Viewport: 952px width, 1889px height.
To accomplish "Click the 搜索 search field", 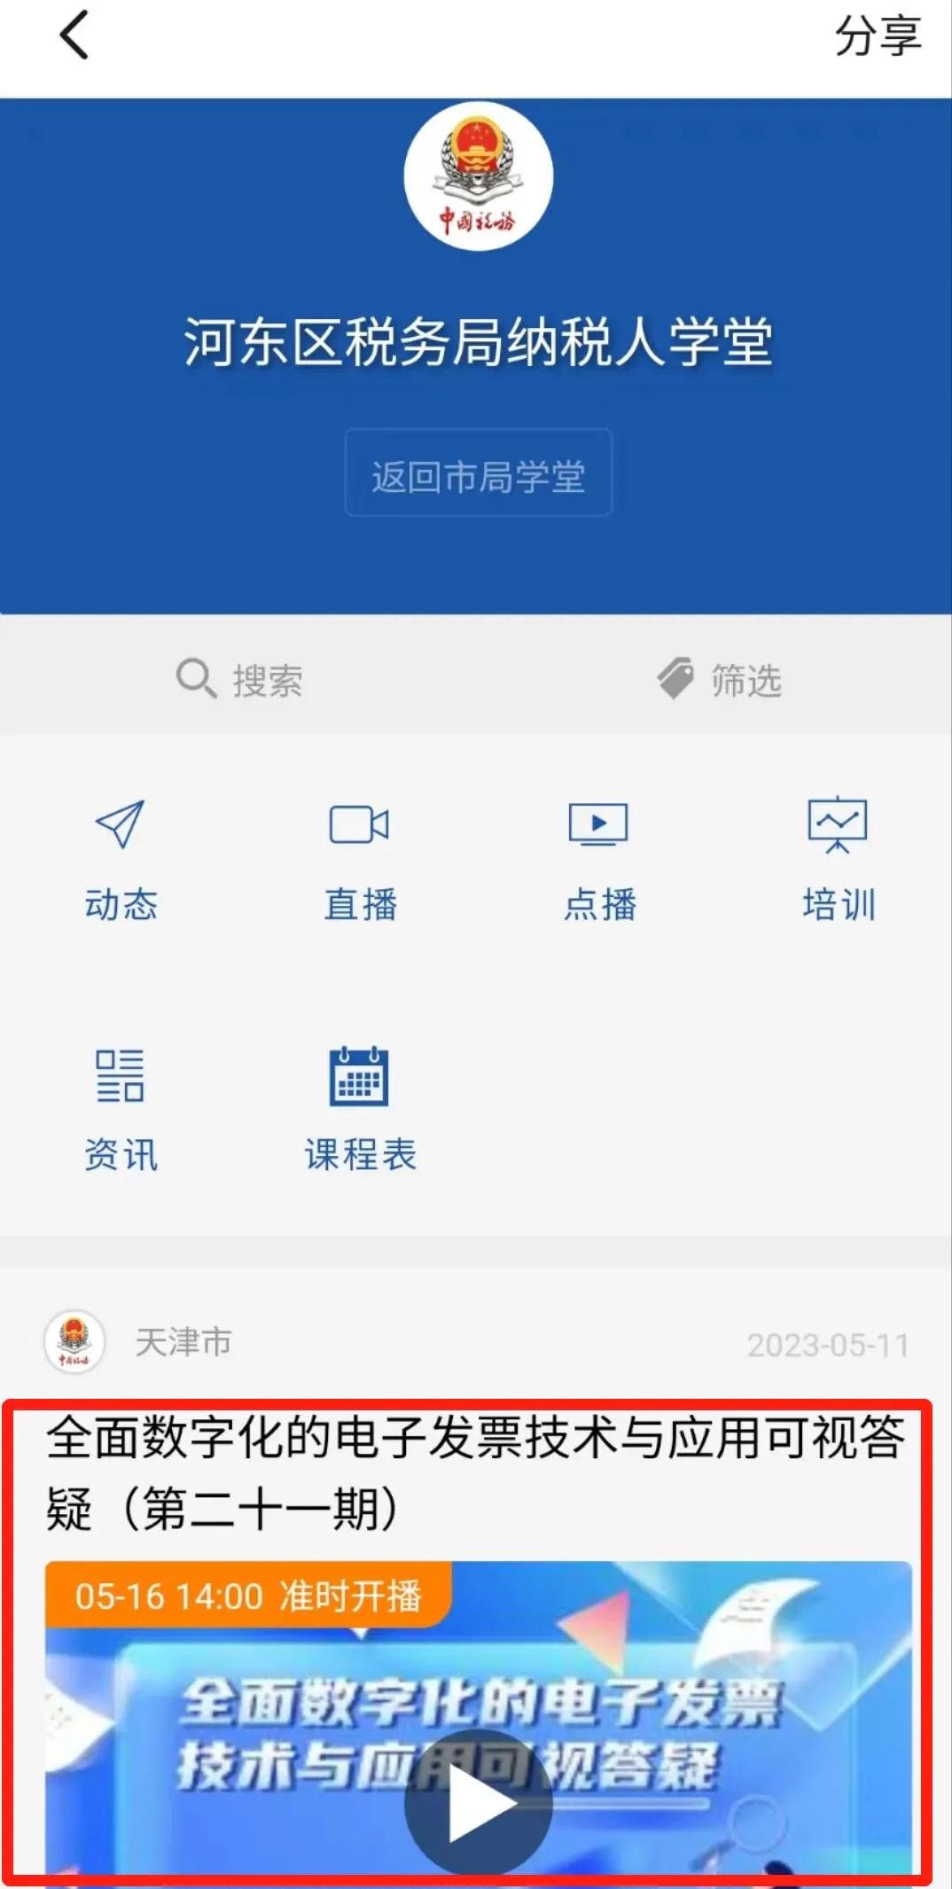I will click(239, 680).
